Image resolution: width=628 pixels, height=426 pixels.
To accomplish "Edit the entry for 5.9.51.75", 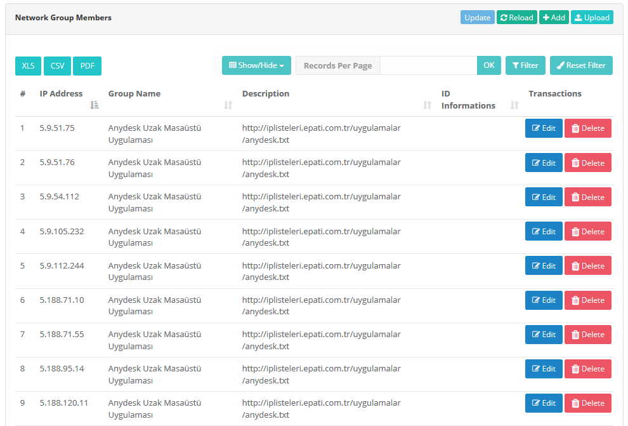I will pyautogui.click(x=544, y=128).
